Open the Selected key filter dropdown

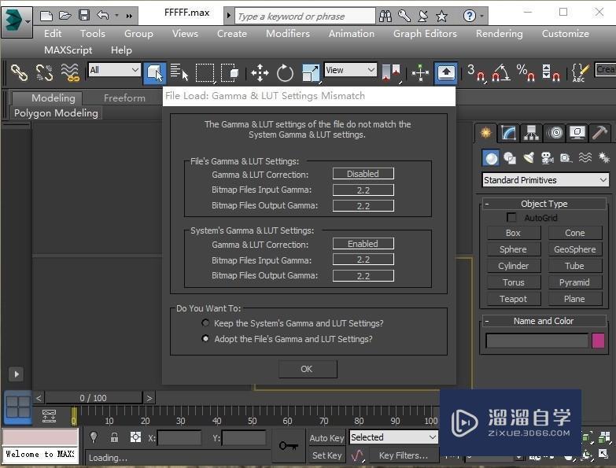[393, 437]
